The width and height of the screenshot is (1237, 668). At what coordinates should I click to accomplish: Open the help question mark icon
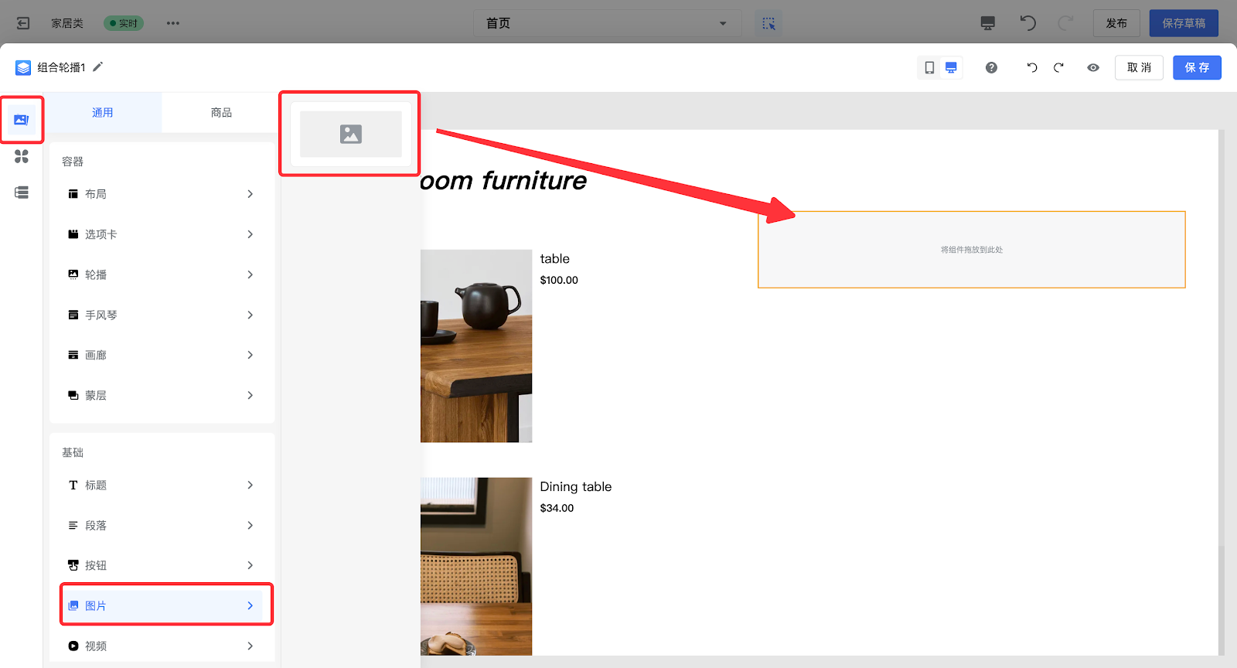pyautogui.click(x=991, y=68)
